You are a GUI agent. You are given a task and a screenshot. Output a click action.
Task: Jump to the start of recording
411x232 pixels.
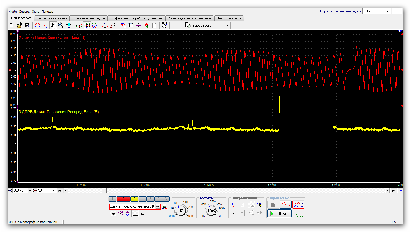(x=60, y=190)
